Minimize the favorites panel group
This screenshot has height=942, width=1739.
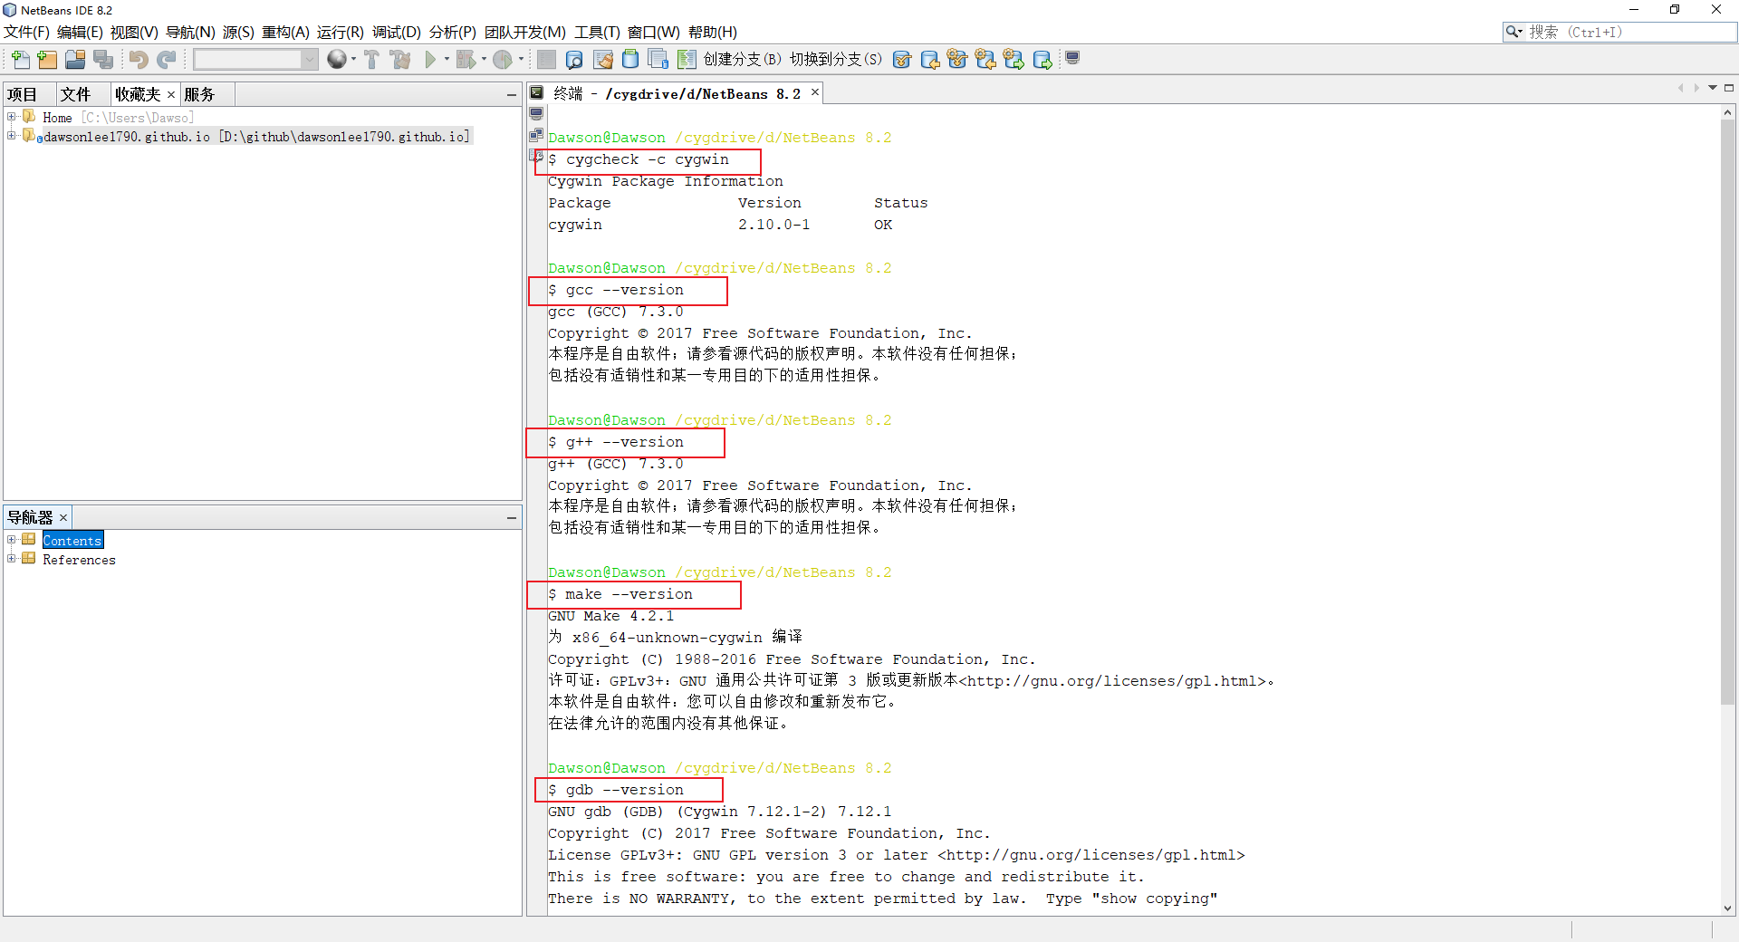(x=512, y=94)
